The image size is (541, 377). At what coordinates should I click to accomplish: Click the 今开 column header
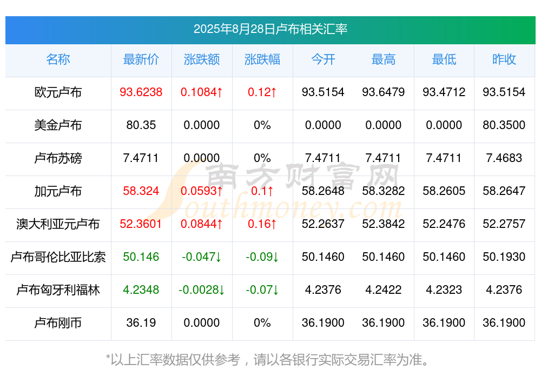pyautogui.click(x=323, y=59)
